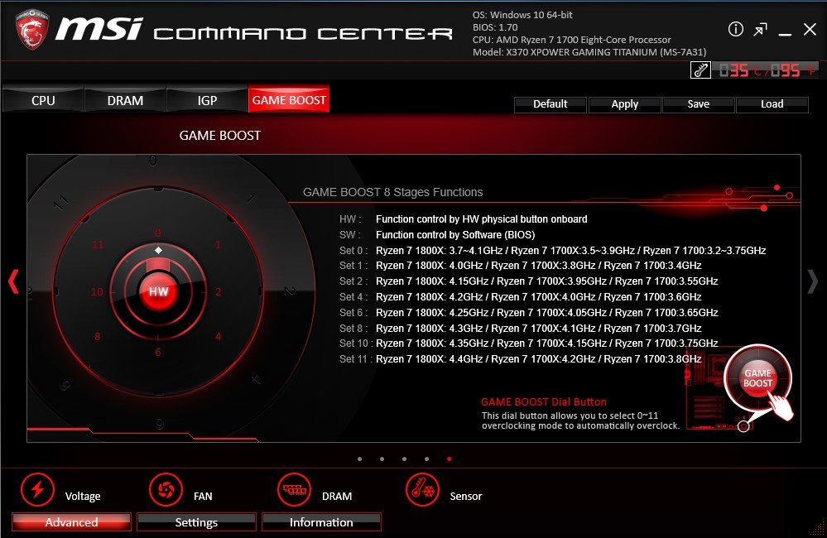Click the red "GAME BOOST Dial Button" caption
Screen dimensions: 827x538
544,401
